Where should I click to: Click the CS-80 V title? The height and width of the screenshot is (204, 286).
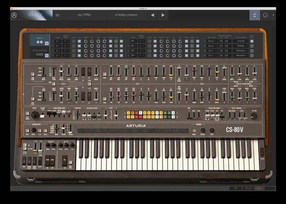point(35,15)
